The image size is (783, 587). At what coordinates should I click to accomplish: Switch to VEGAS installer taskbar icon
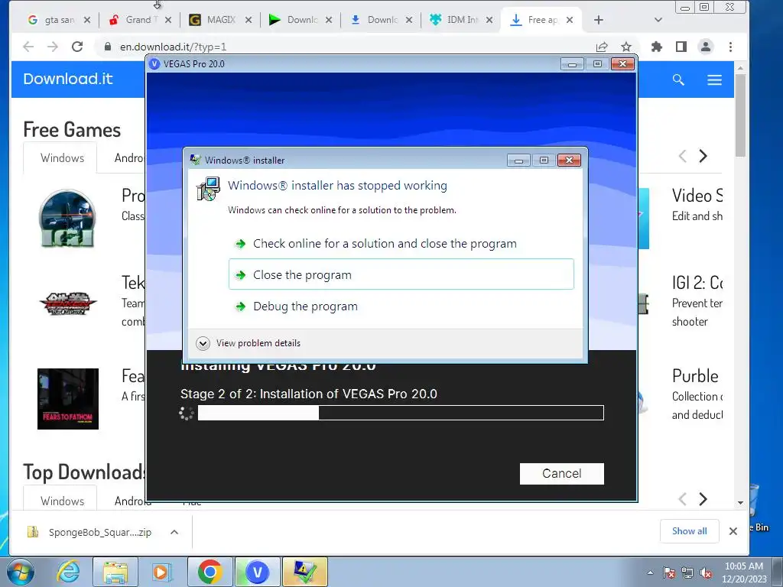click(257, 572)
